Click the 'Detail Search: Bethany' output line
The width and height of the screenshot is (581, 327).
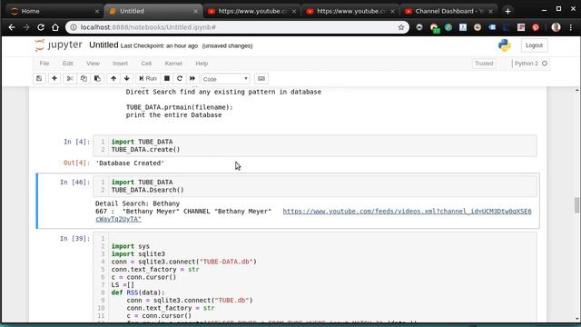pos(137,203)
